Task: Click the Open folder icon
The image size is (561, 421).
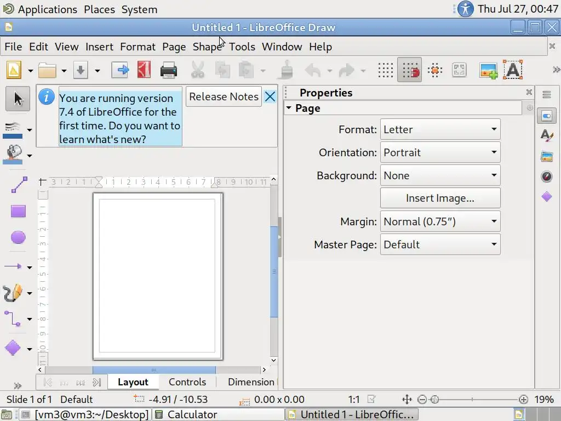Action: click(x=47, y=70)
